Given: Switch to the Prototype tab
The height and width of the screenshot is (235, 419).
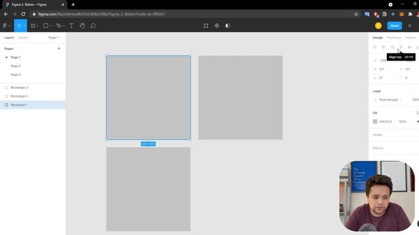Looking at the screenshot, I should (x=394, y=38).
